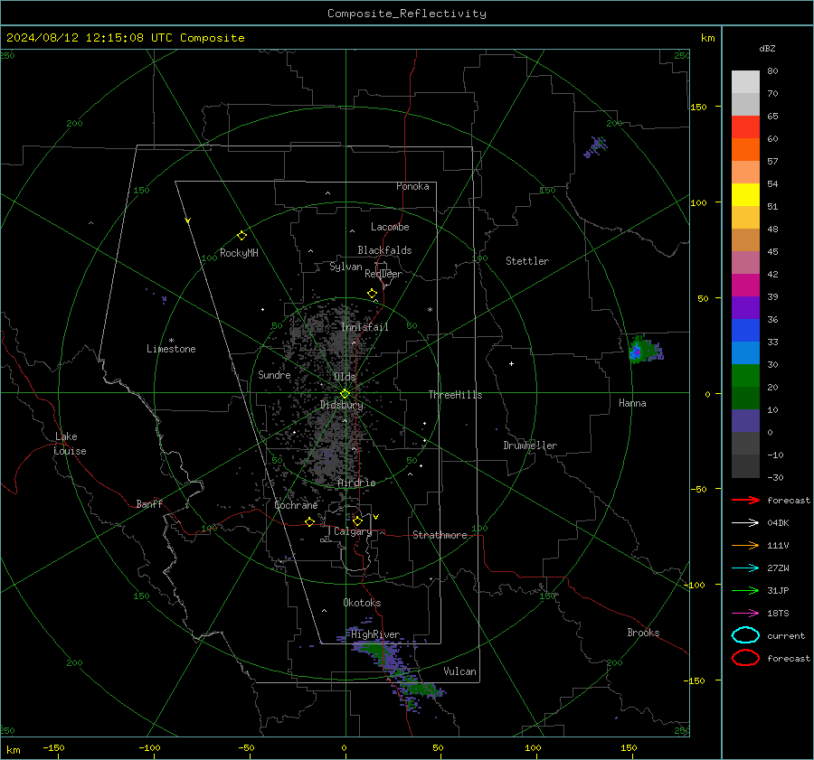Click the magenta 18TS arrow in legend

(745, 614)
